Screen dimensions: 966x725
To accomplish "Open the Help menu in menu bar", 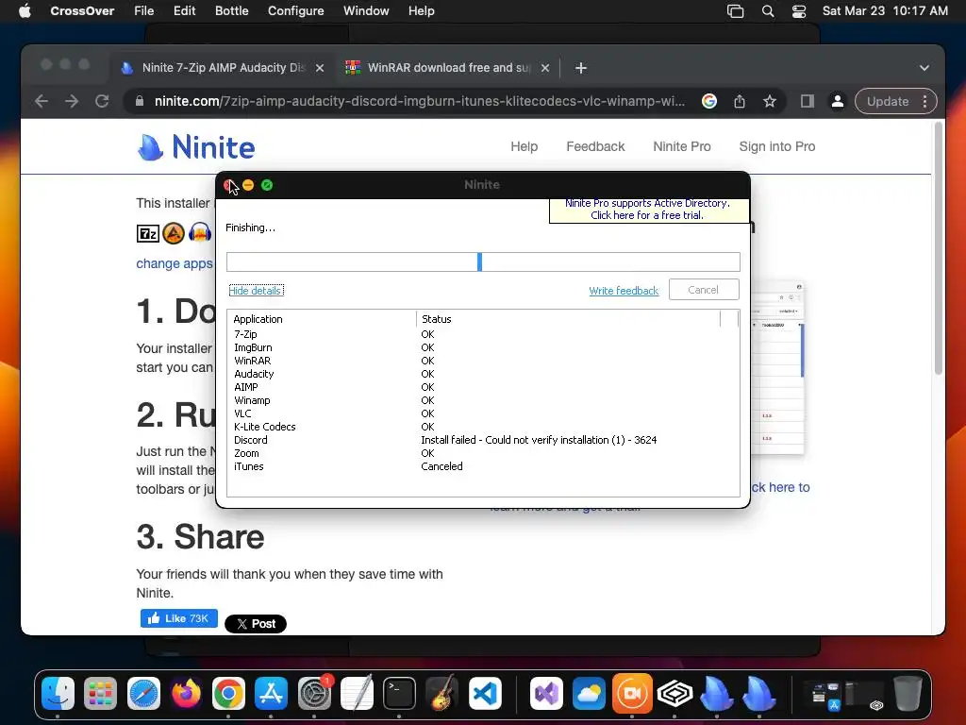I will click(422, 11).
